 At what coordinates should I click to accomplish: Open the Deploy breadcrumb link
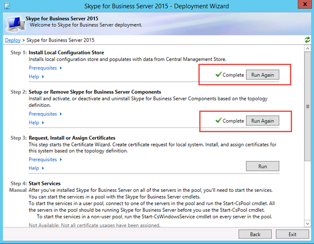pyautogui.click(x=13, y=40)
